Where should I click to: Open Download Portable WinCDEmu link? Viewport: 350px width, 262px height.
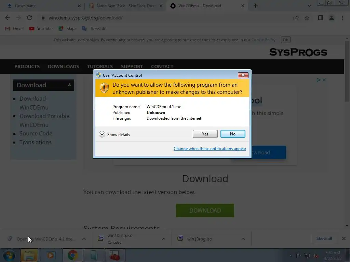[44, 120]
